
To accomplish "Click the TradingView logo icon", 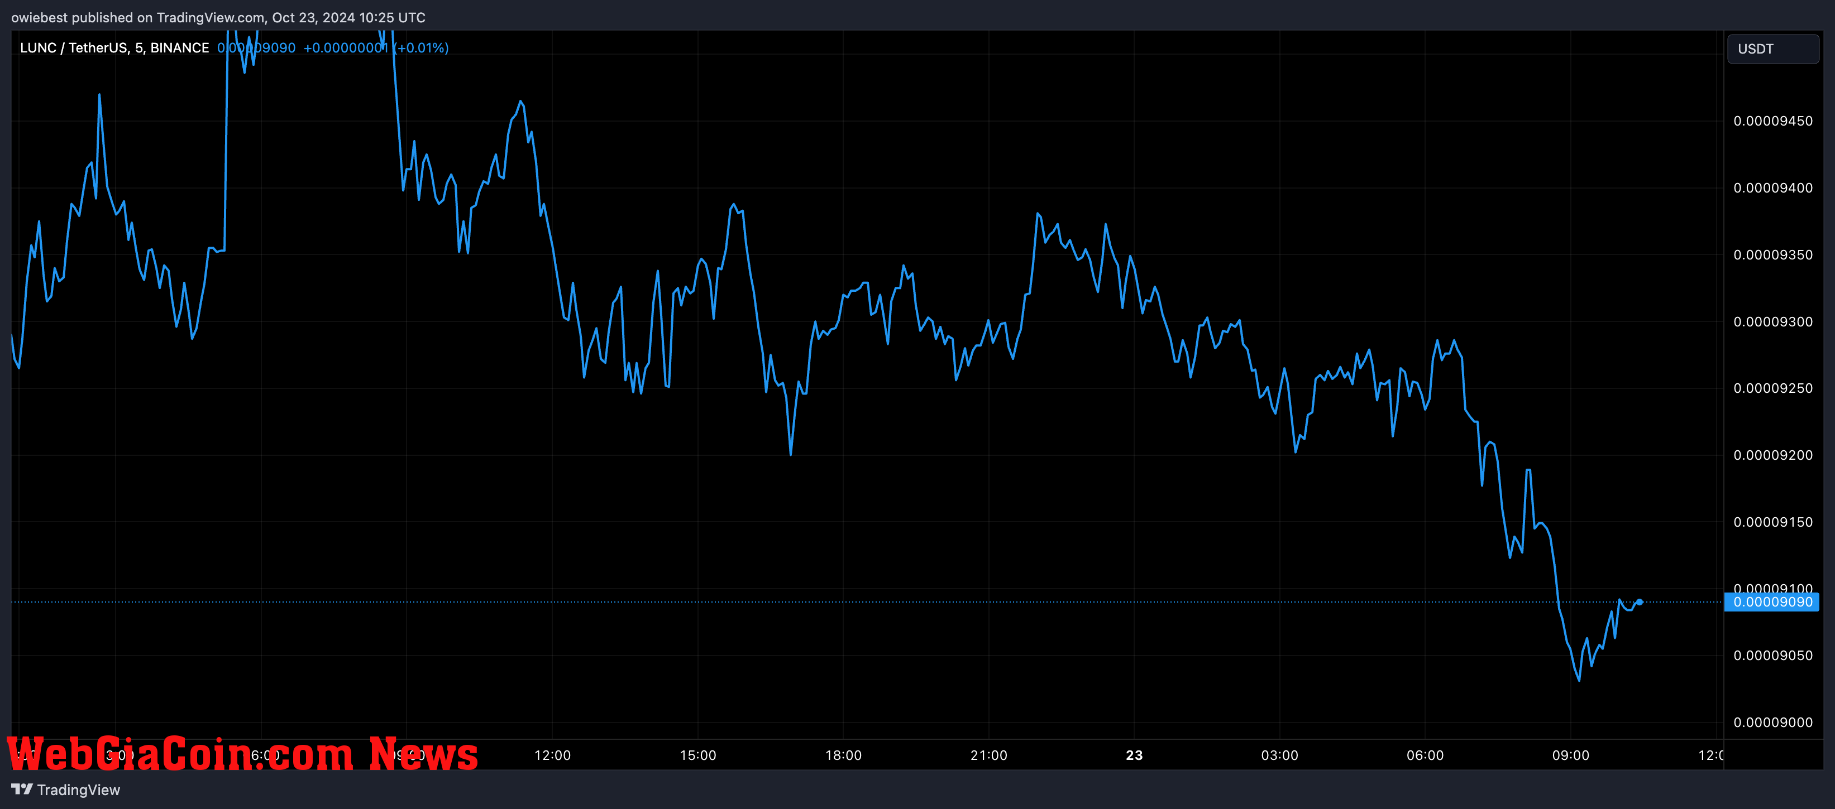I will (x=22, y=789).
